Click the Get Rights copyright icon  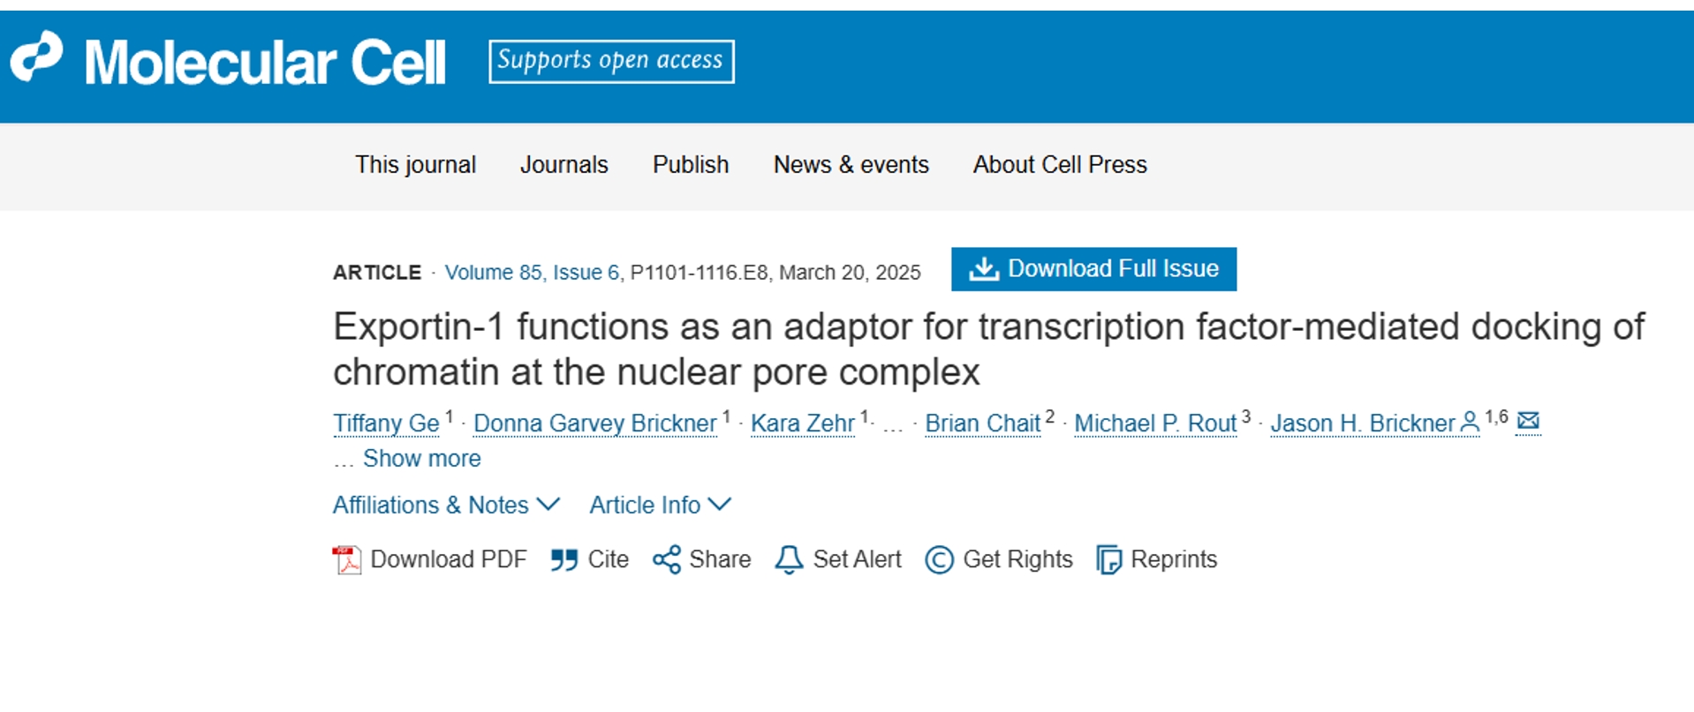click(939, 559)
